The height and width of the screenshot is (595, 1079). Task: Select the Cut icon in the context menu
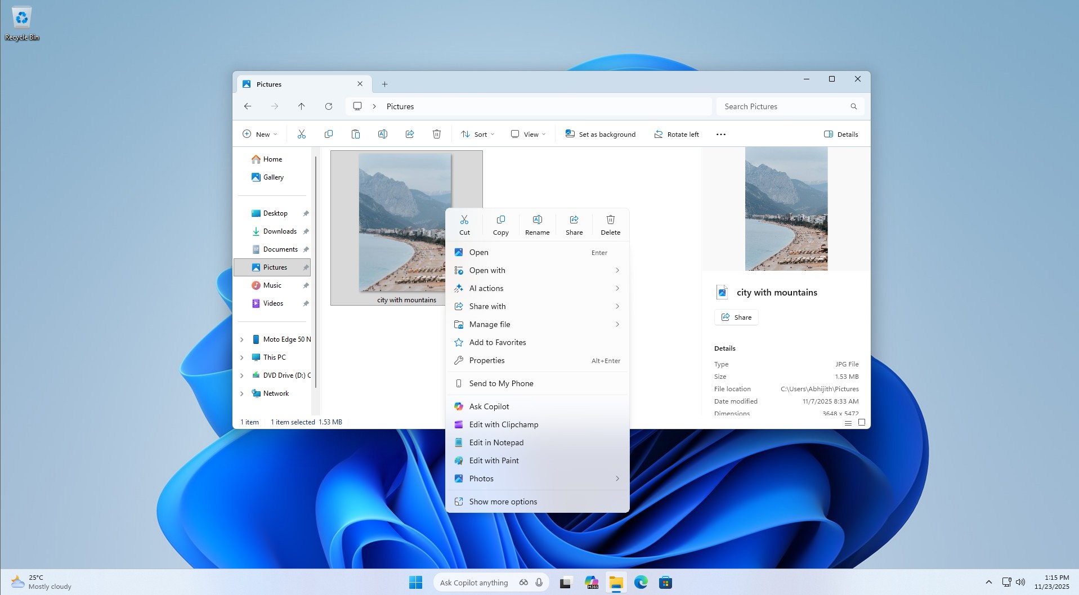[x=464, y=224]
